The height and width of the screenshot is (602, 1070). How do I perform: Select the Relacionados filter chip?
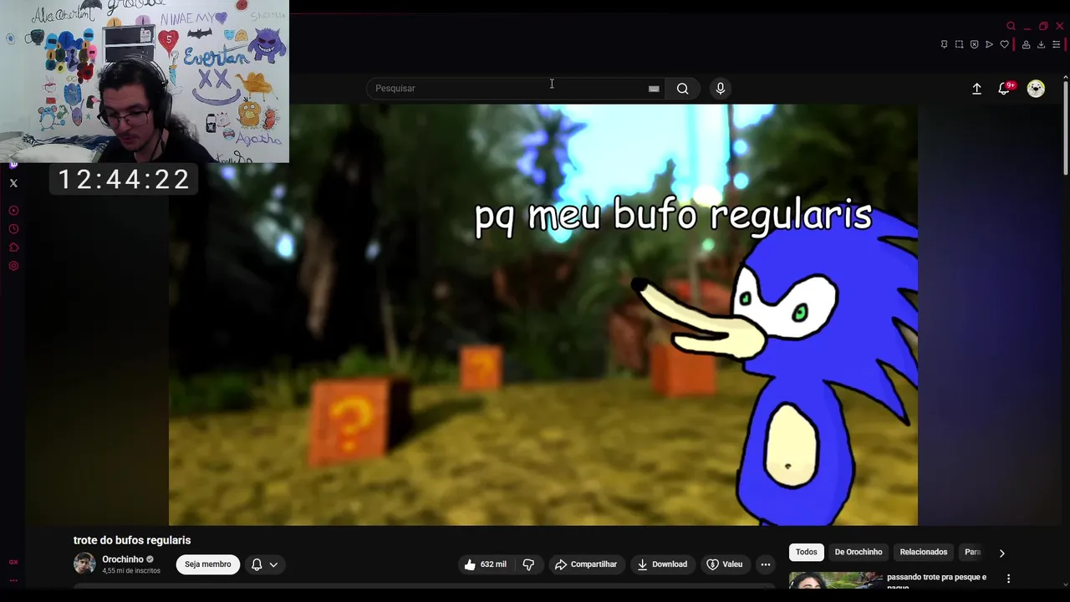pos(924,552)
